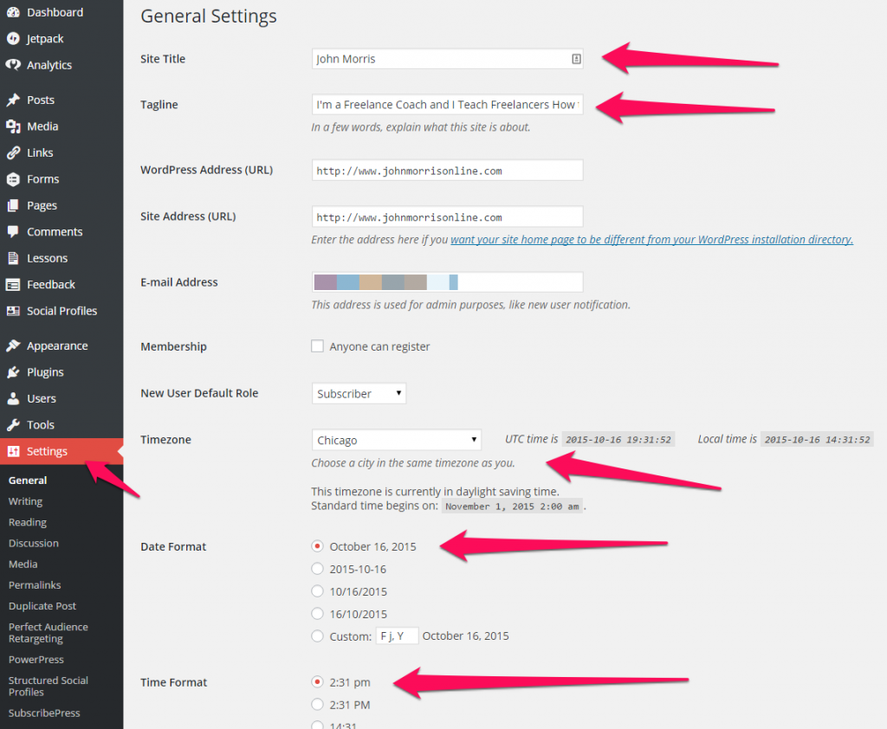887x729 pixels.
Task: Select the 16/10/2015 date format
Action: click(x=317, y=614)
